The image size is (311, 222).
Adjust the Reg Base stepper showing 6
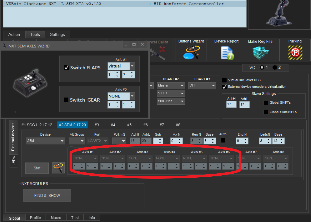210,141
